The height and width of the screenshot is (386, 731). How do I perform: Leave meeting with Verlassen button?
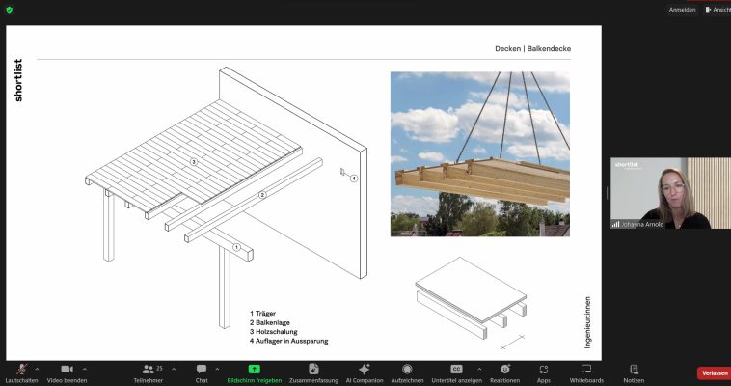click(x=715, y=373)
